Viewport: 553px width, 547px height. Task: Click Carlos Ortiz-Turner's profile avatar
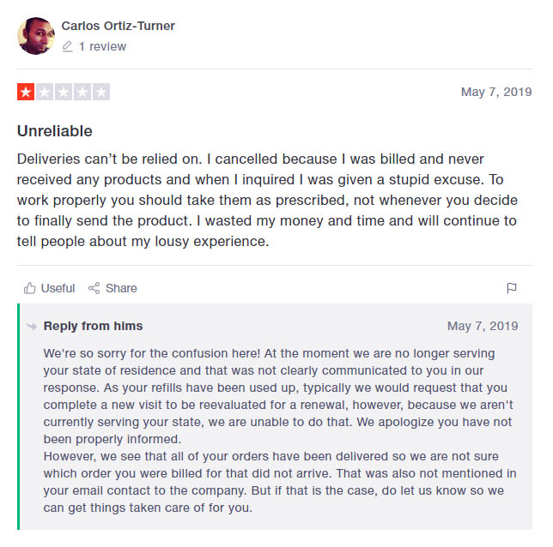click(x=36, y=36)
